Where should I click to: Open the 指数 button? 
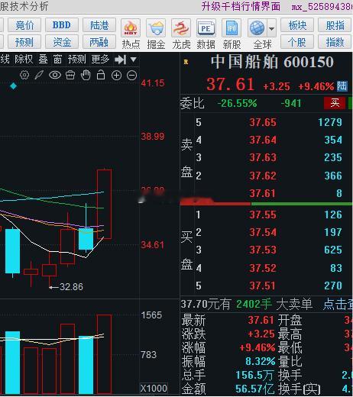(x=335, y=42)
